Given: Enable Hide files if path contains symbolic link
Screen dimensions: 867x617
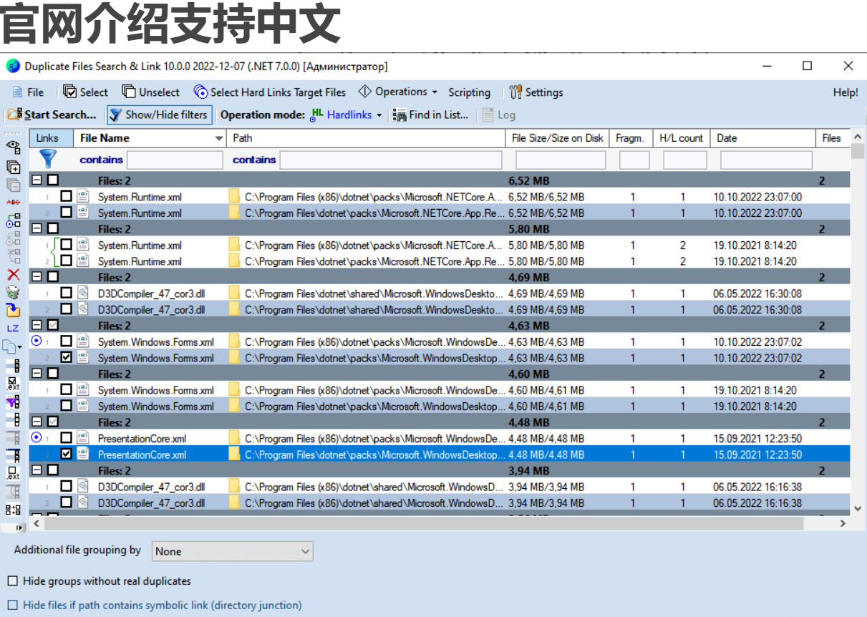Looking at the screenshot, I should [155, 605].
